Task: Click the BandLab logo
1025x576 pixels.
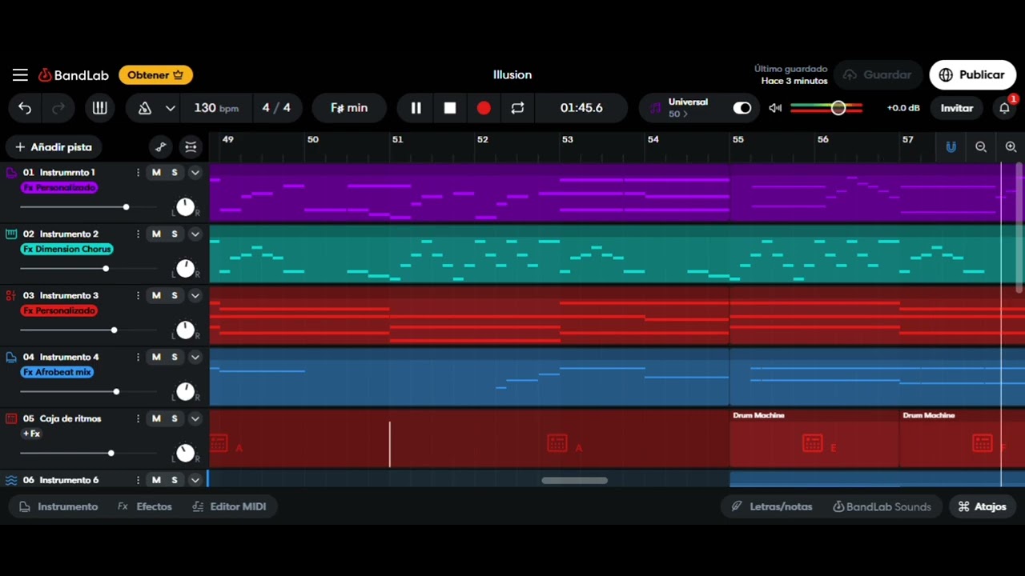Action: [74, 75]
